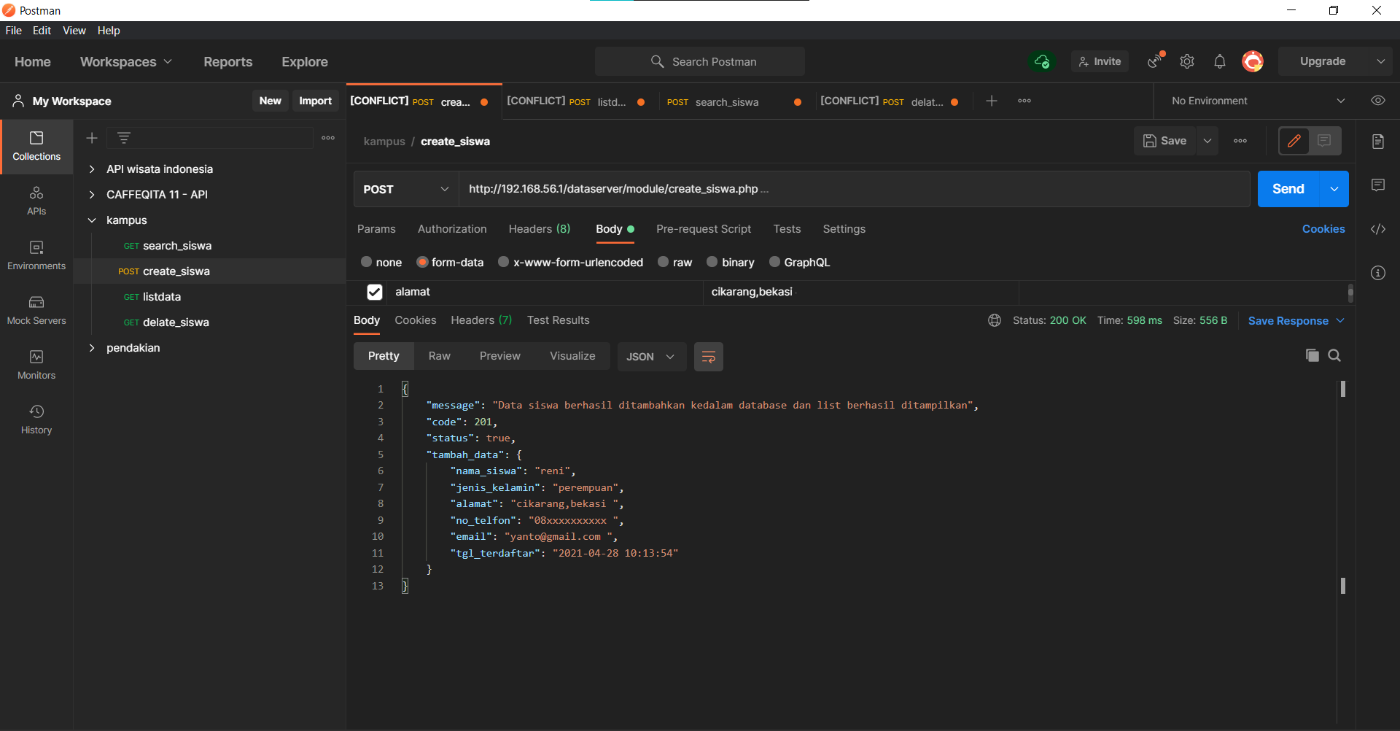Open the No Environment dropdown
This screenshot has height=731, width=1400.
click(x=1258, y=101)
